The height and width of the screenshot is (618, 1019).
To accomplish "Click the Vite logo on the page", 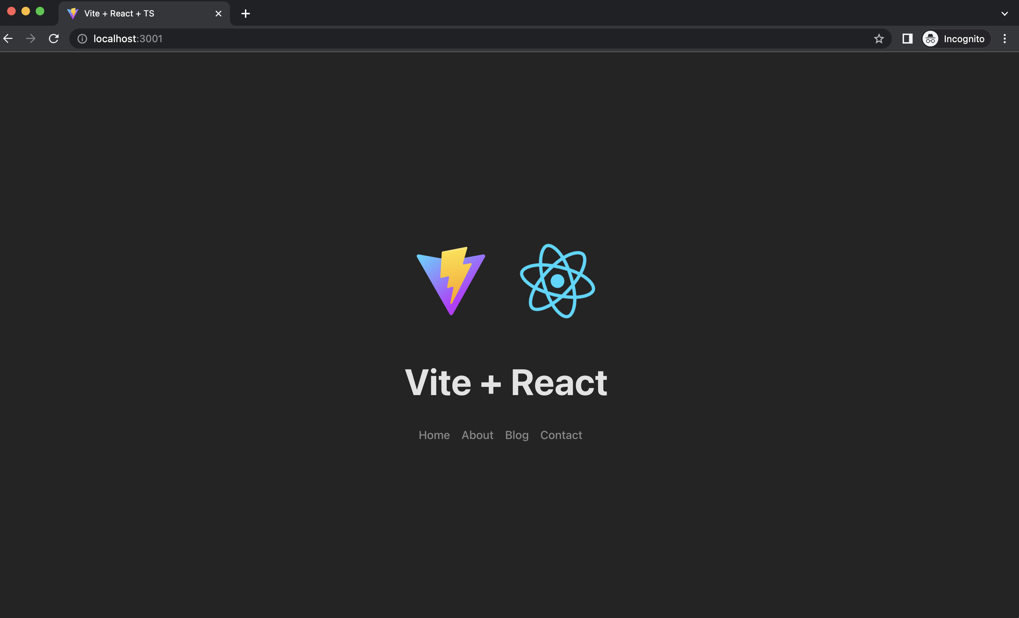I will (451, 281).
